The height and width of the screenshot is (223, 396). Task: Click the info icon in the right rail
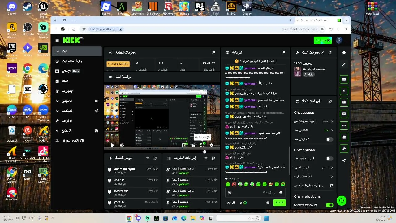[x=344, y=53]
